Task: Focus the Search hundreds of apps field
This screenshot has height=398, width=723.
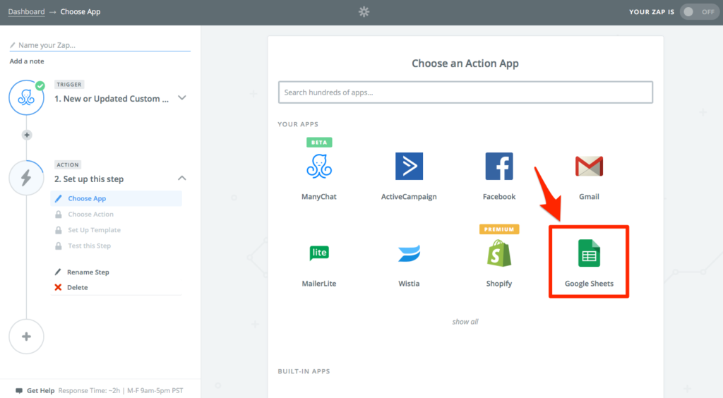Action: tap(465, 92)
